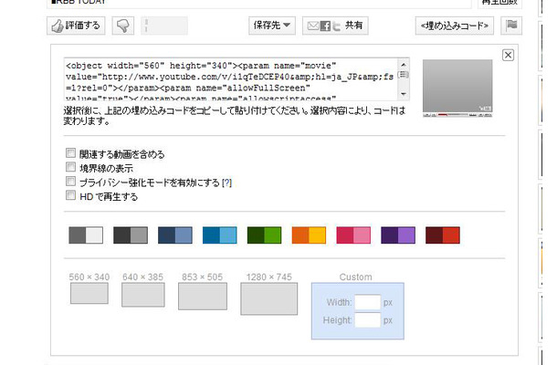Click the Custom Width input field

pos(367,302)
